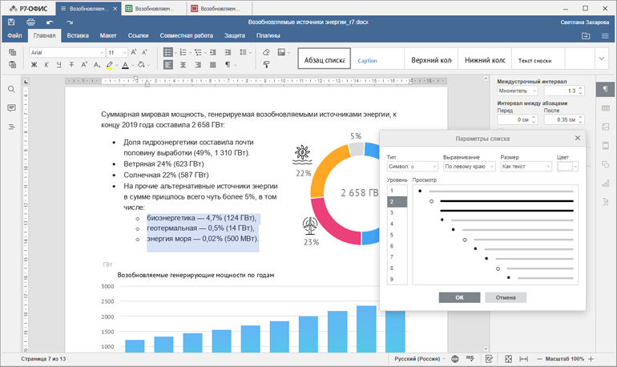Open the Ссылки ribbon tab

click(x=138, y=36)
